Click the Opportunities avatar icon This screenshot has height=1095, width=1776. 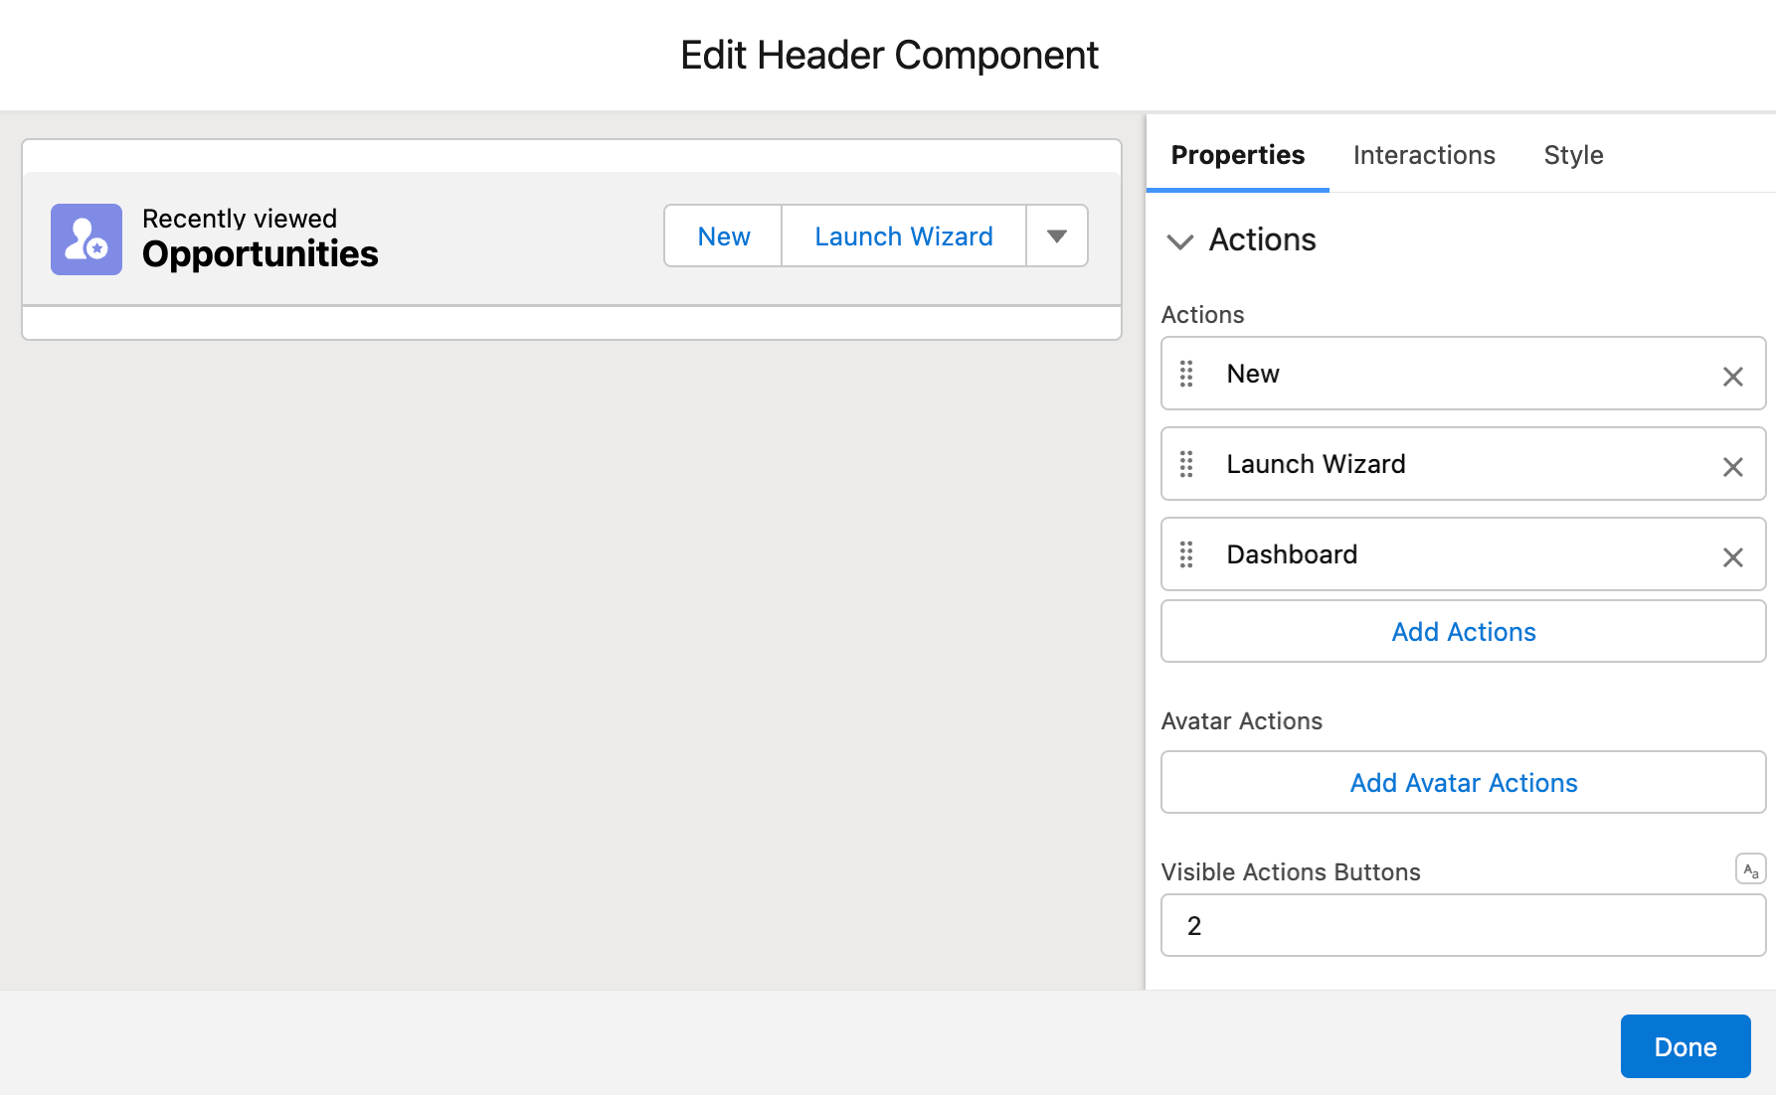[x=87, y=239]
